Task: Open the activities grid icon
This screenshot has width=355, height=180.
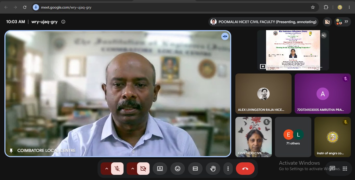Action: pyautogui.click(x=345, y=169)
